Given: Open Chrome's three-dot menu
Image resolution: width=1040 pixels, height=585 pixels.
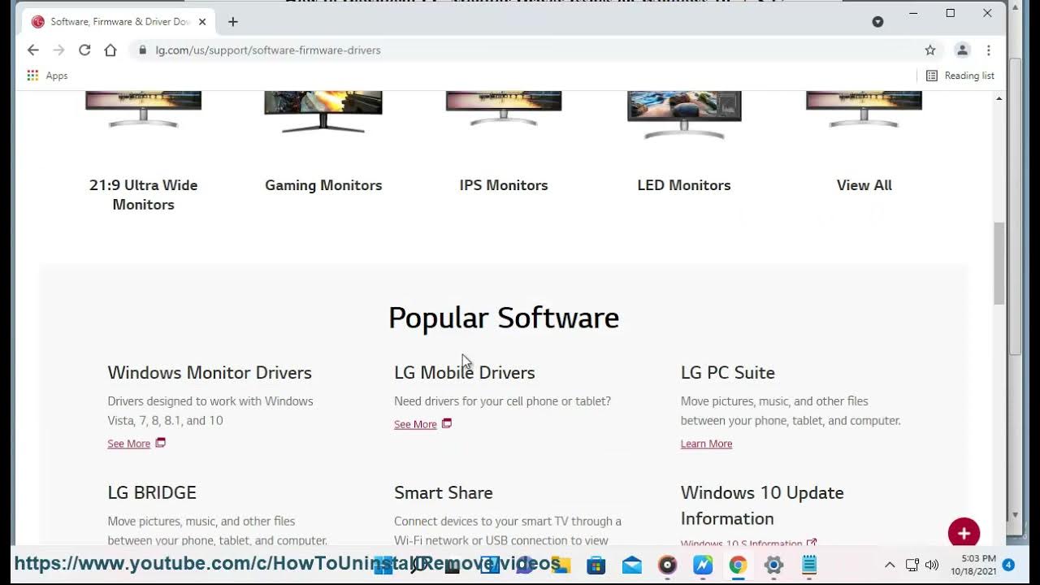Looking at the screenshot, I should 988,50.
